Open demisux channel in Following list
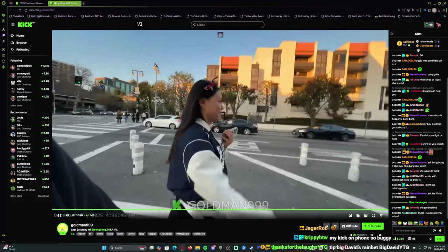 (30, 98)
